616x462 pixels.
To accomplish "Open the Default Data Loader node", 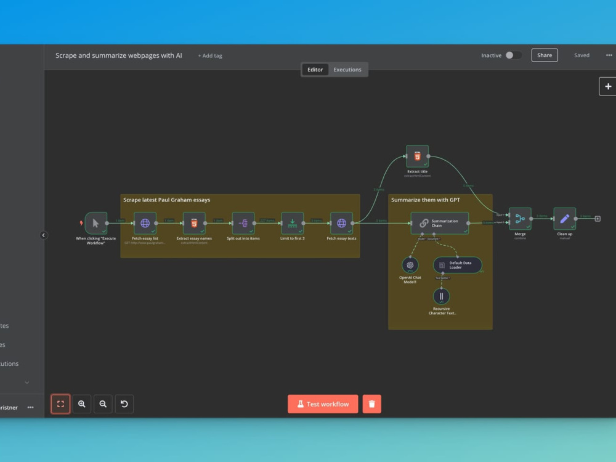I will (458, 265).
